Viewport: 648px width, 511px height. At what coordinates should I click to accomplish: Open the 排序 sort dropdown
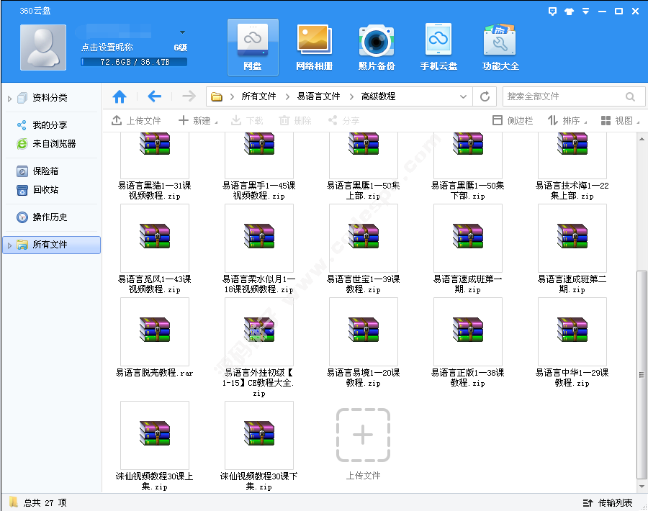567,121
